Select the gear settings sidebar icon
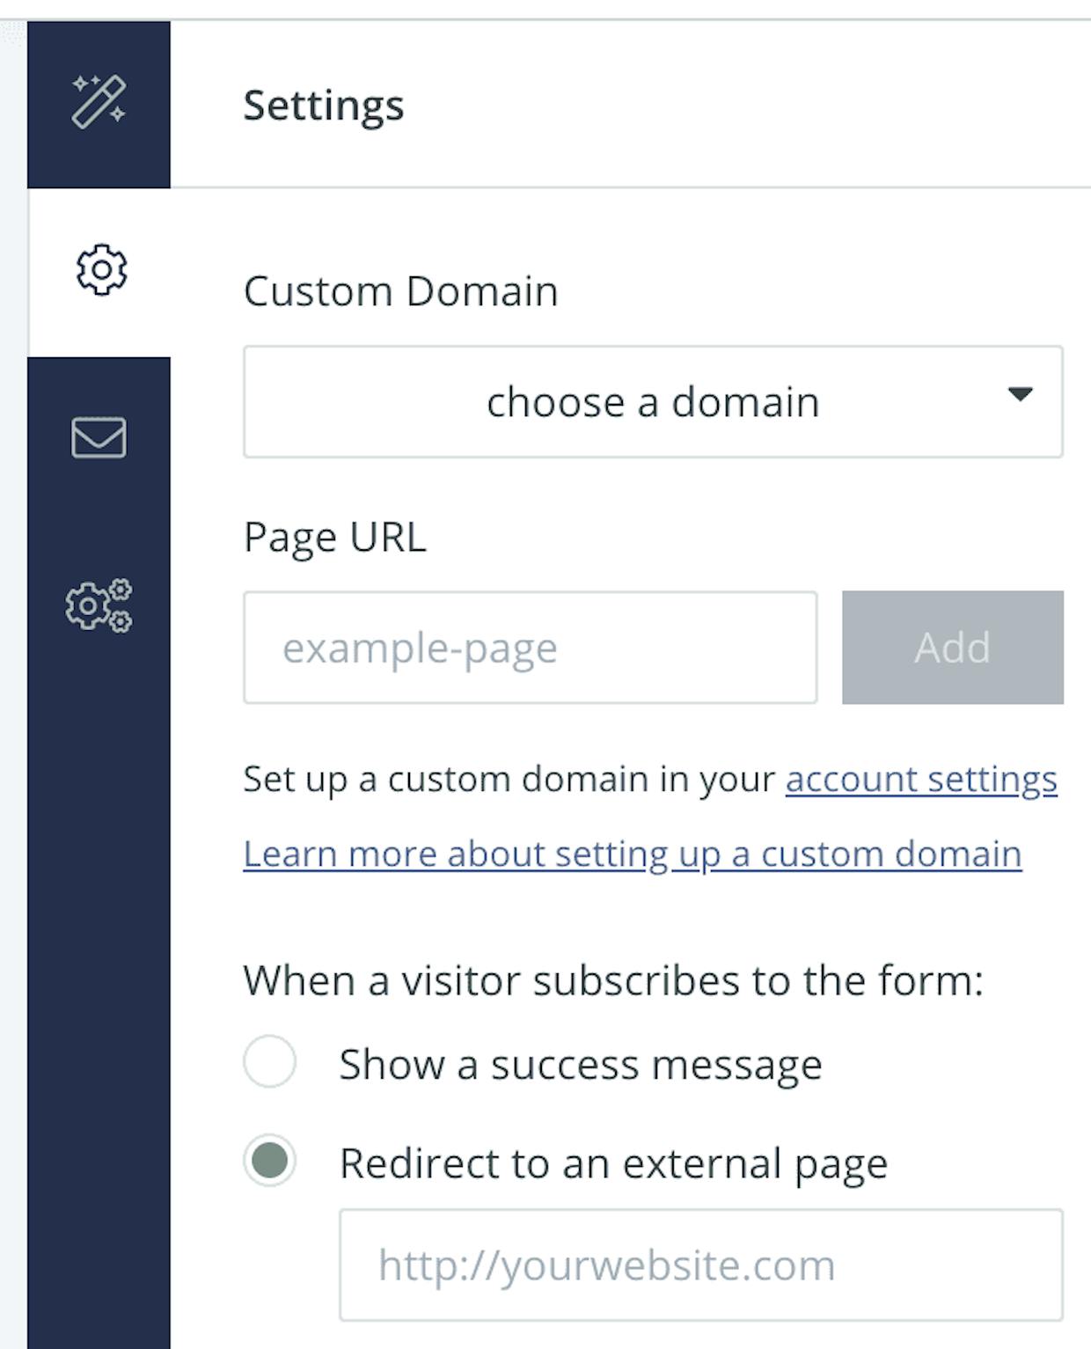The image size is (1091, 1349). pyautogui.click(x=100, y=270)
